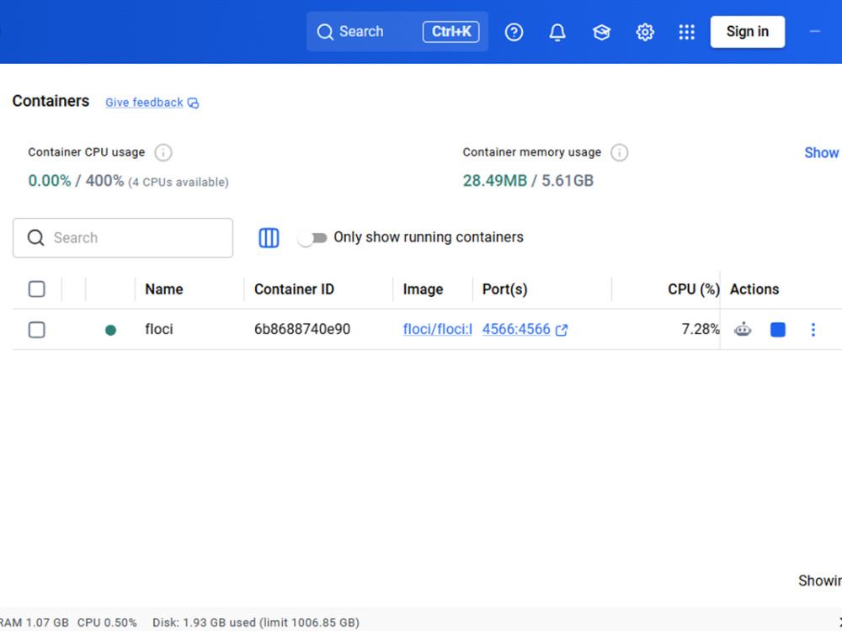Click the 28.49MB memory usage value
Image resolution: width=842 pixels, height=631 pixels.
[494, 181]
